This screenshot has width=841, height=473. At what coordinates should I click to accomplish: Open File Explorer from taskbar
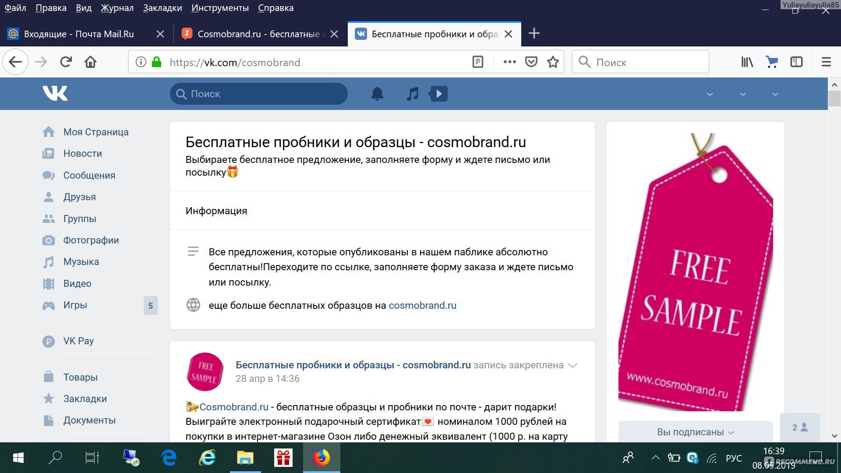pyautogui.click(x=245, y=458)
